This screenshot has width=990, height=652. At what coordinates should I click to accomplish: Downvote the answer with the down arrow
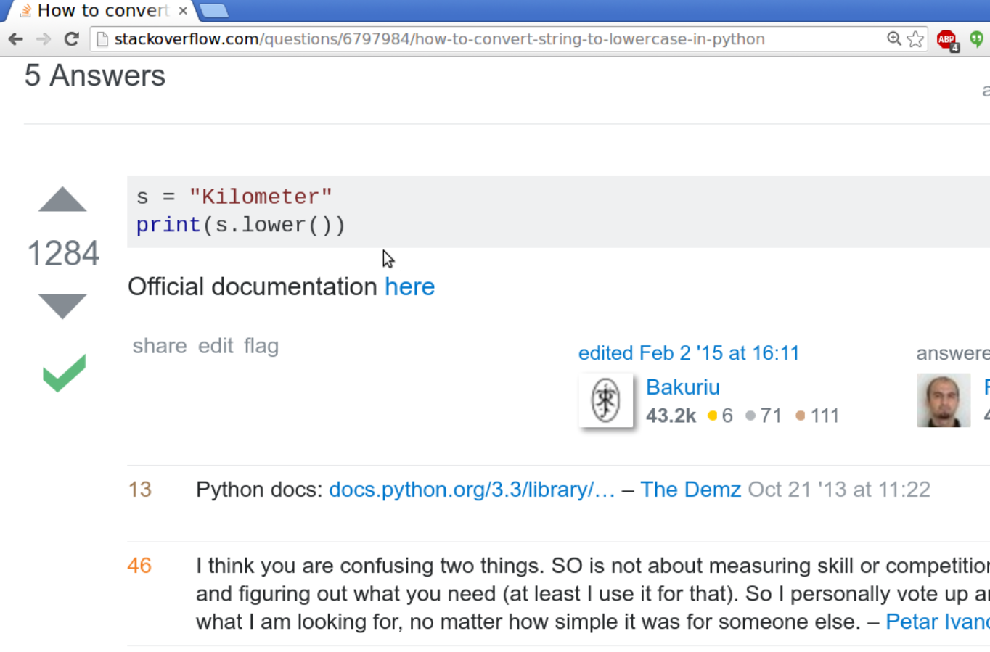(62, 306)
